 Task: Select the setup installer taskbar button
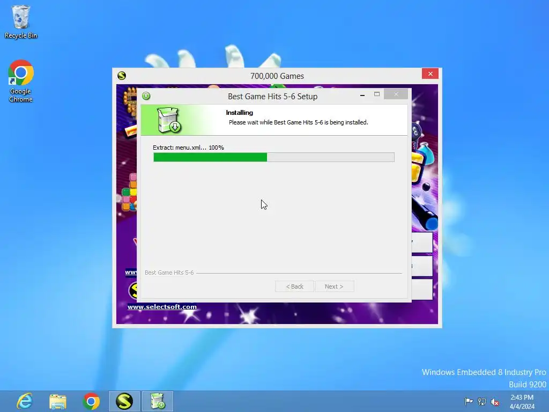pos(157,401)
